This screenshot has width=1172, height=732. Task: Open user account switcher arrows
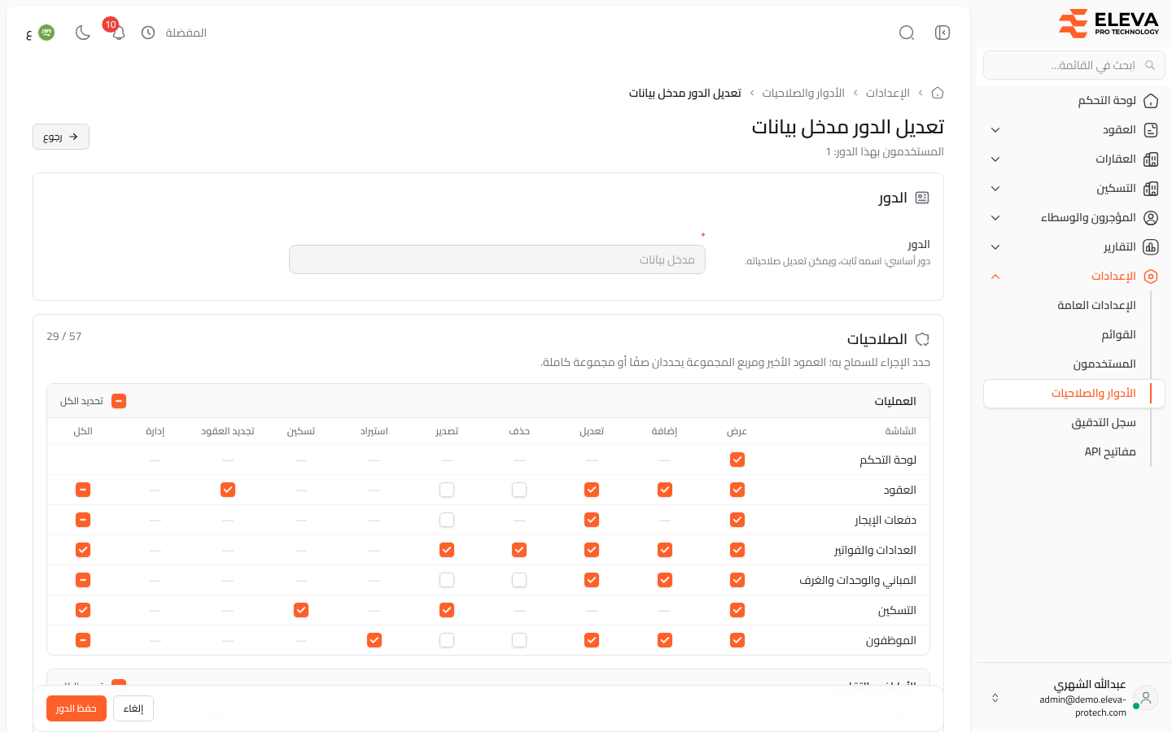tap(995, 698)
